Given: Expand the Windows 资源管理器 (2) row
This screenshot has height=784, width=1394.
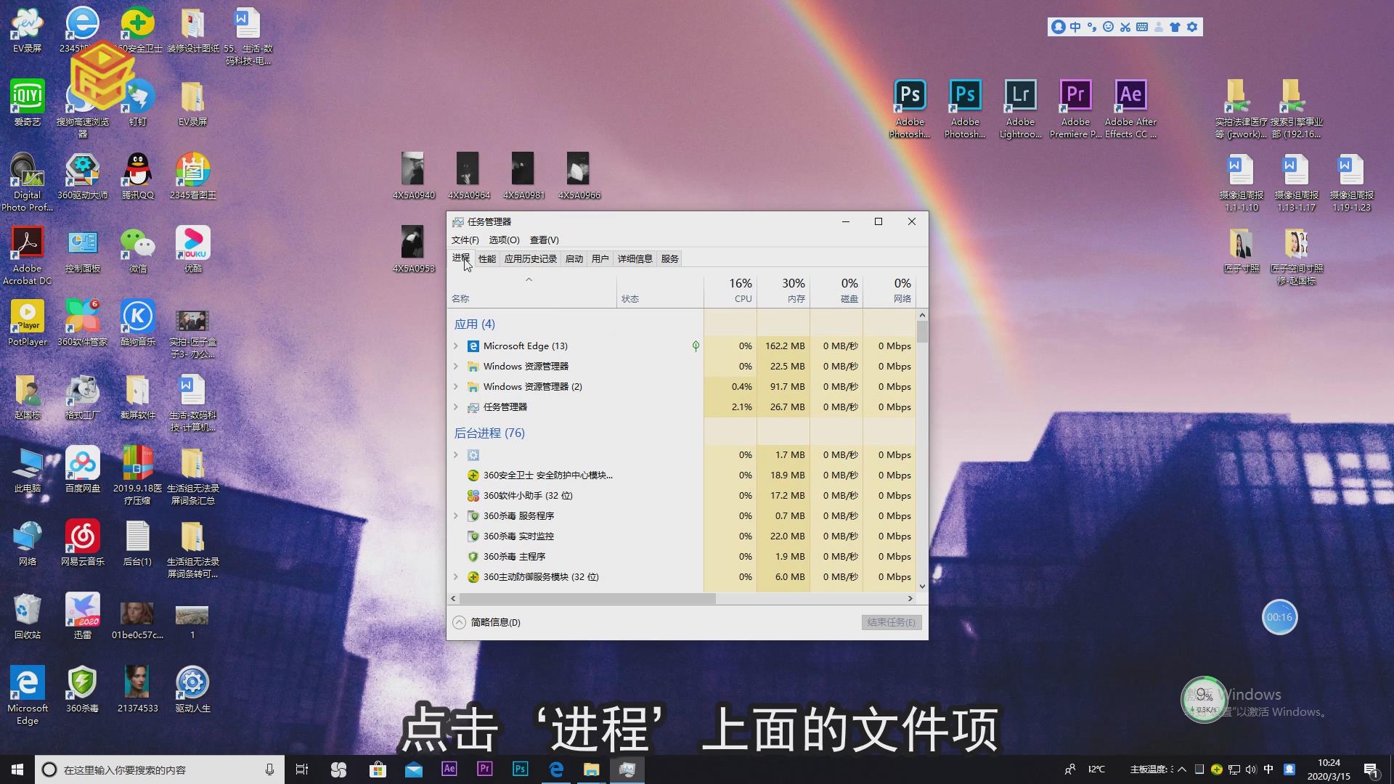Looking at the screenshot, I should tap(456, 387).
